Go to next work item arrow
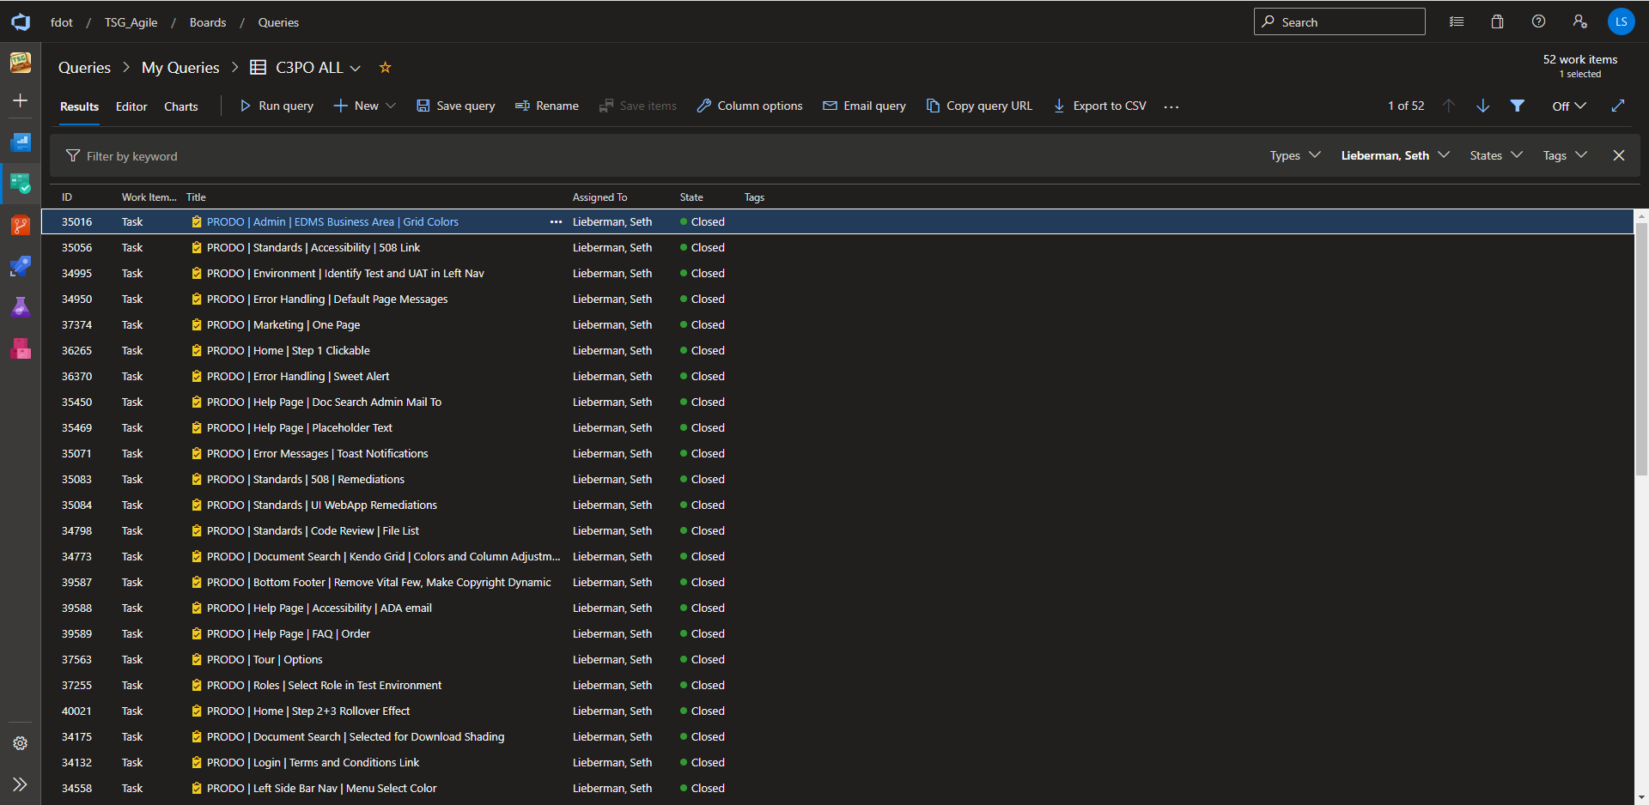The image size is (1649, 805). pos(1483,106)
